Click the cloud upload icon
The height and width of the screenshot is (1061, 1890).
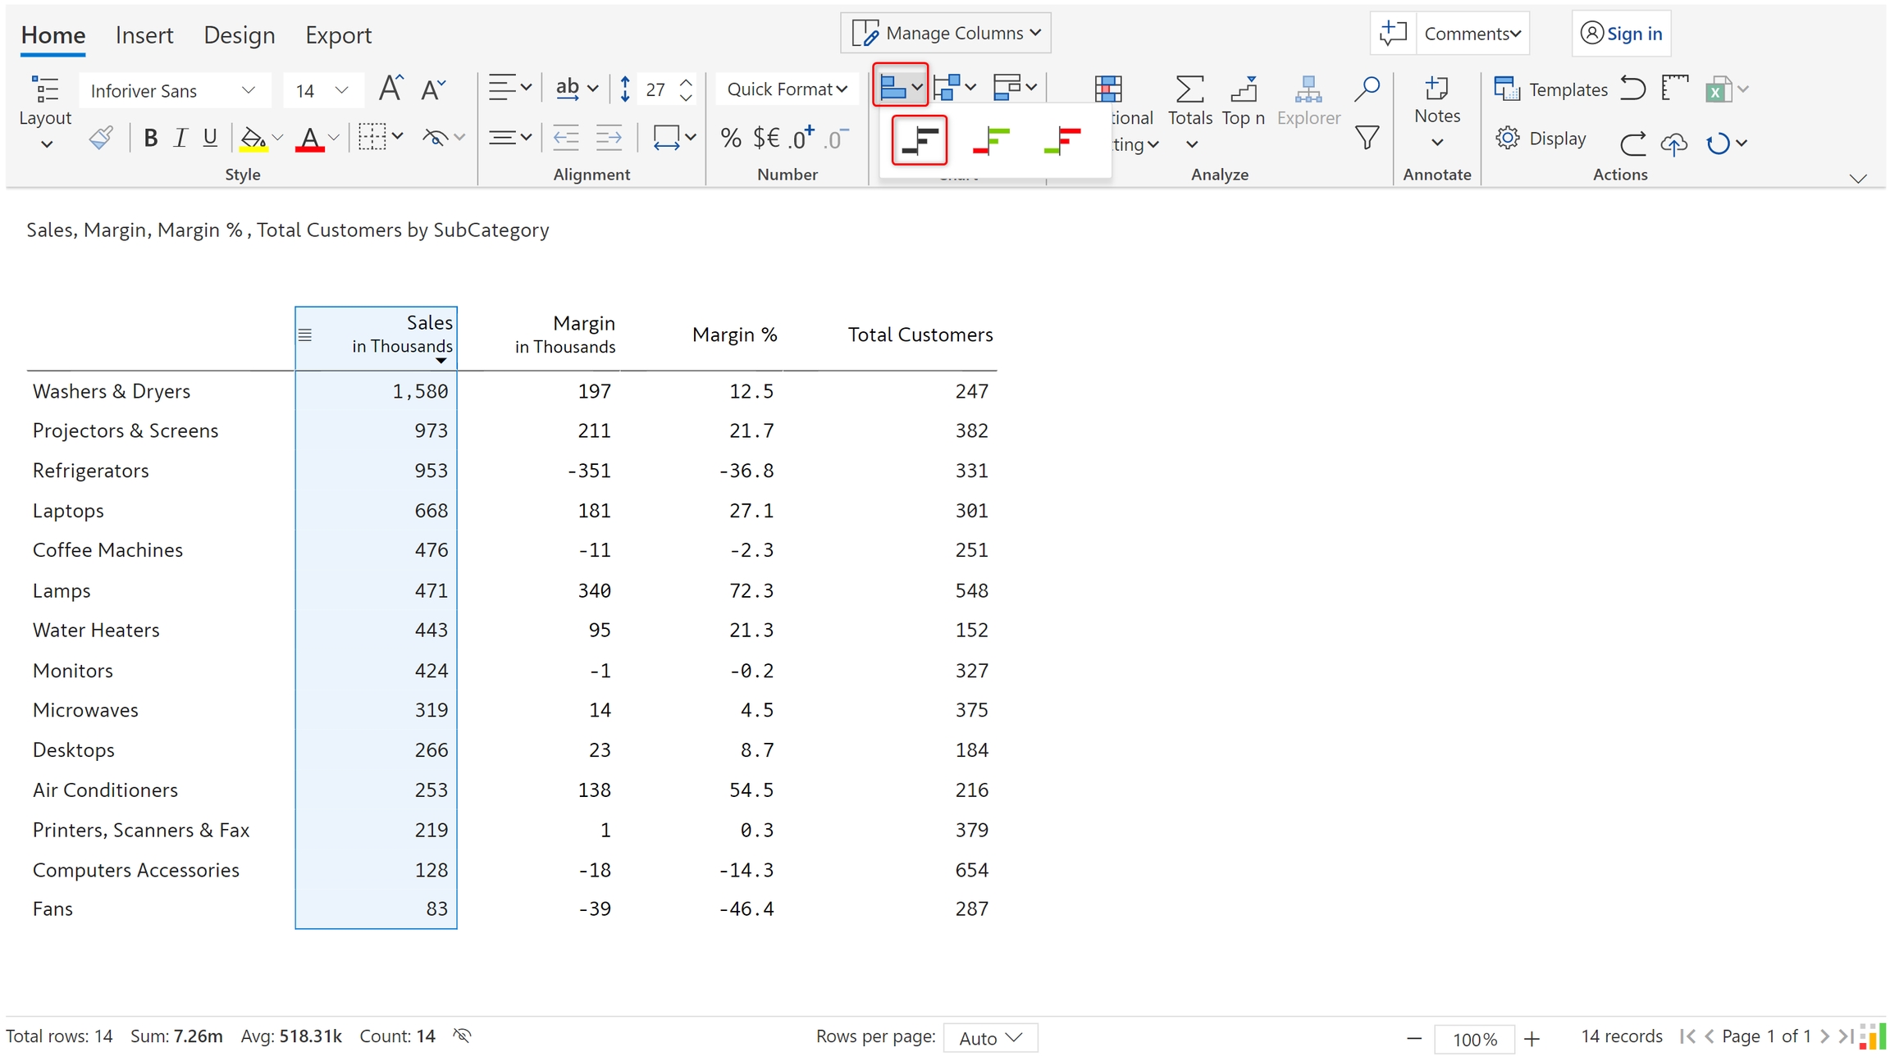click(1673, 143)
